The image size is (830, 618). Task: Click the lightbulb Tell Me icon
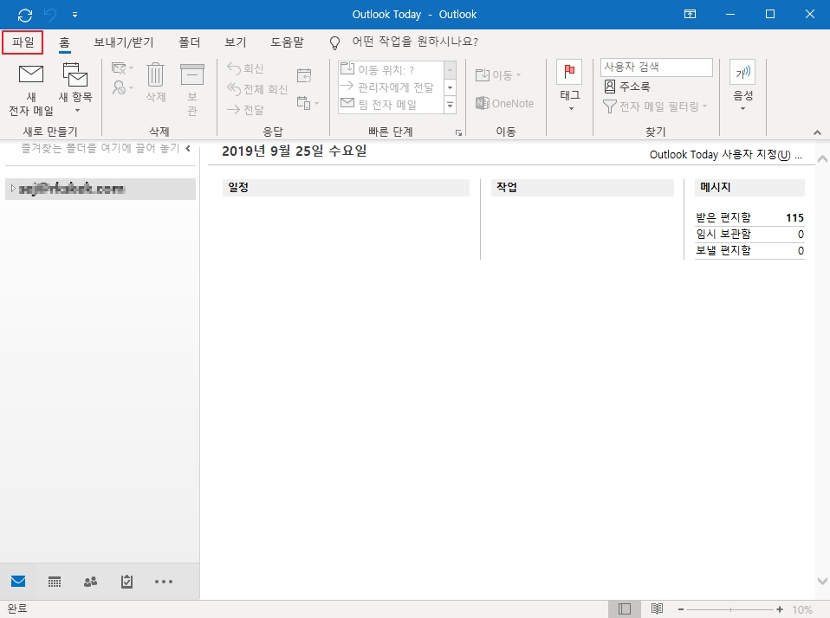pyautogui.click(x=334, y=42)
